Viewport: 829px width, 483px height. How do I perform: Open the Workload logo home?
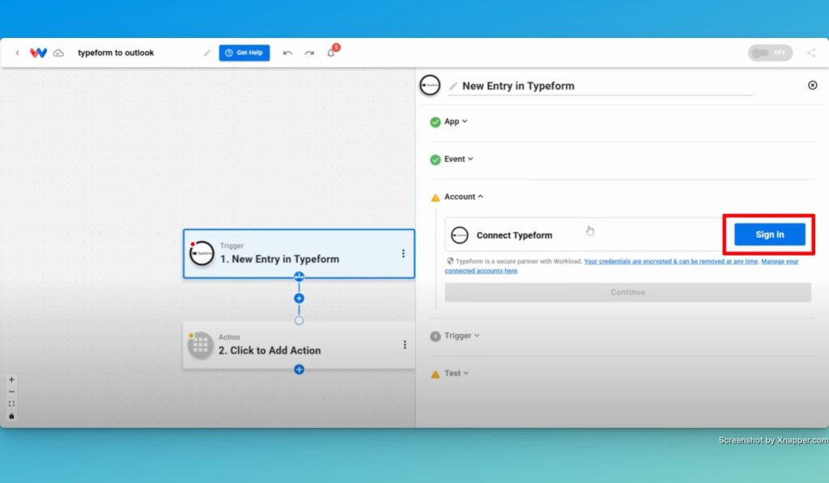coord(38,53)
